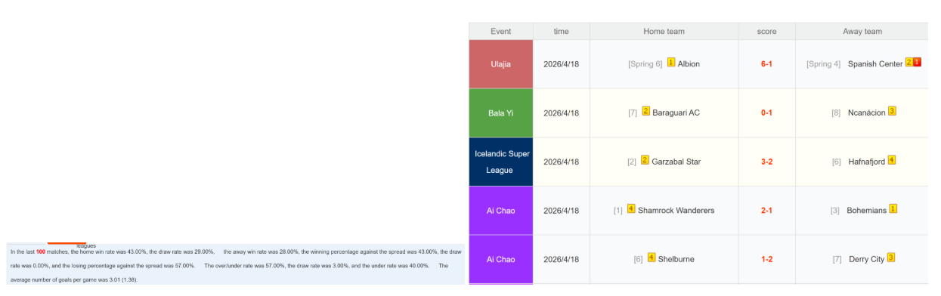The image size is (941, 296).
Task: Sort by the Event column header
Action: 501,31
